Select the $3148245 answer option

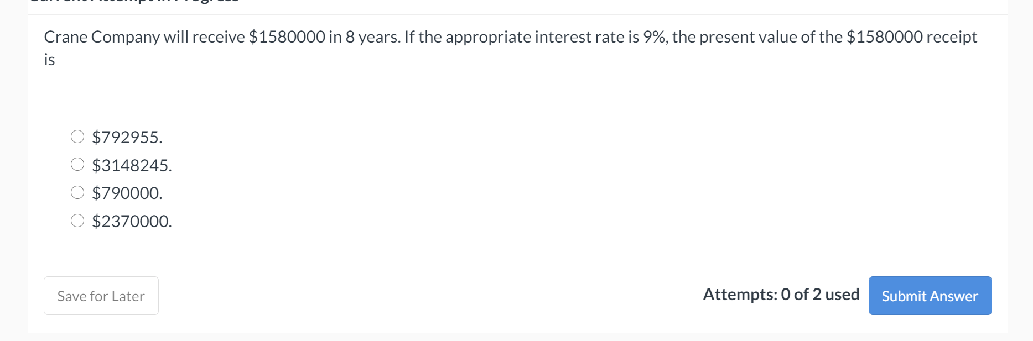pyautogui.click(x=77, y=164)
